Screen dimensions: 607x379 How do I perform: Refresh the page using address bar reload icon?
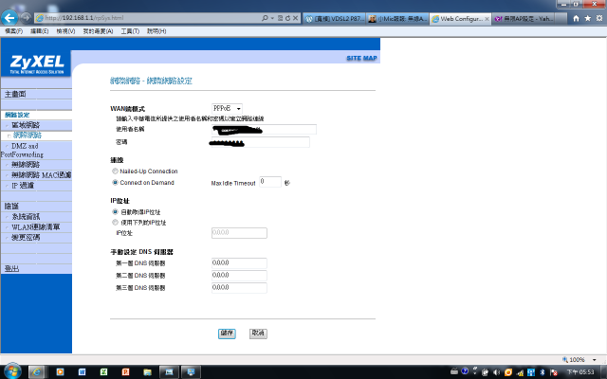tap(287, 18)
